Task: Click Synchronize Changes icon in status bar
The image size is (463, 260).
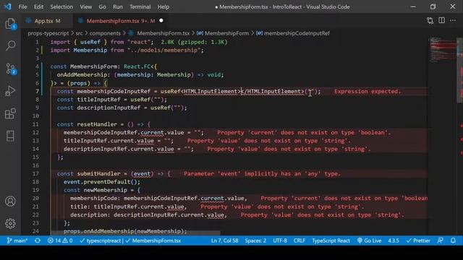Action: coord(38,240)
